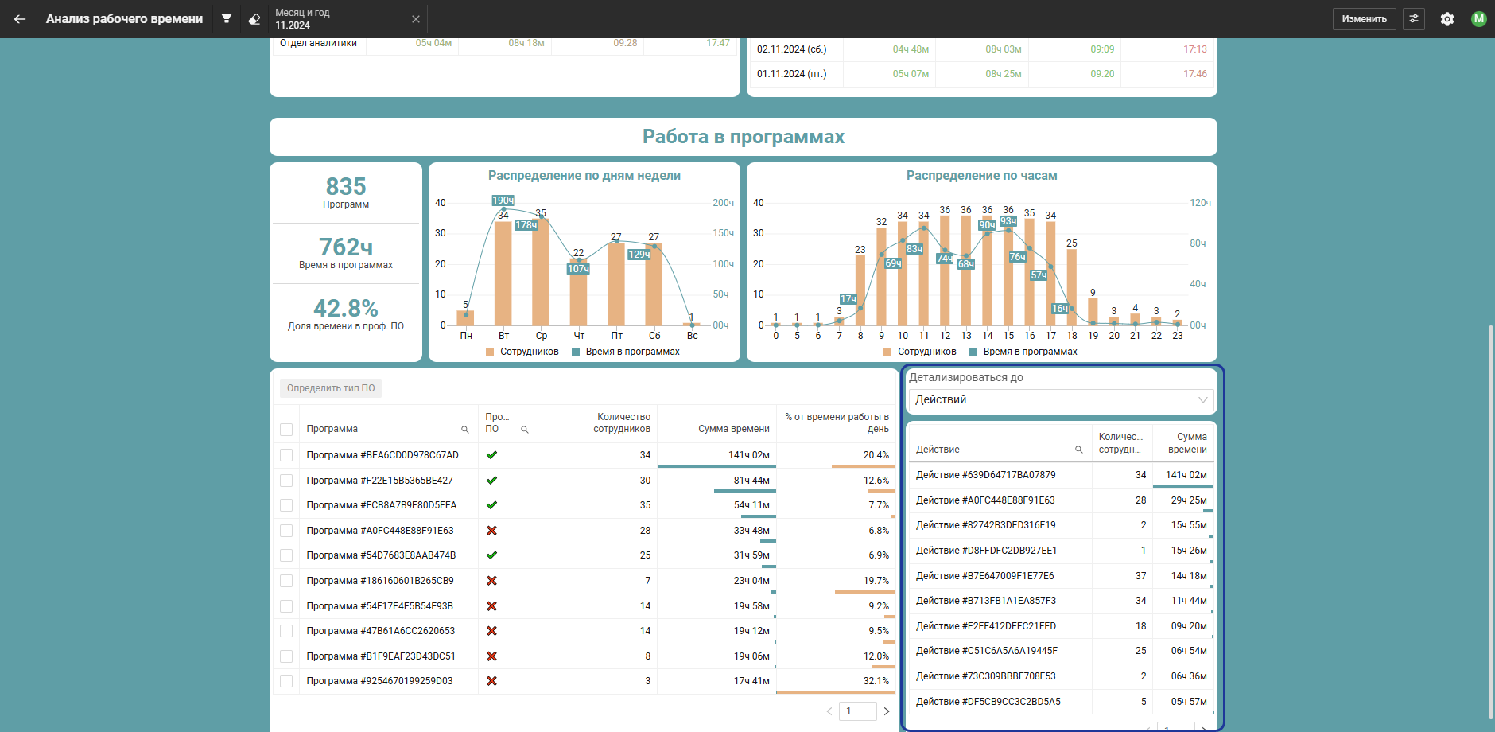Click the Вт bar in weekday chart
The width and height of the screenshot is (1495, 732).
503,274
